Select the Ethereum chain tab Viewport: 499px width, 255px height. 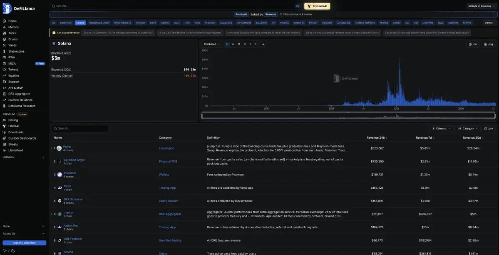(x=66, y=23)
